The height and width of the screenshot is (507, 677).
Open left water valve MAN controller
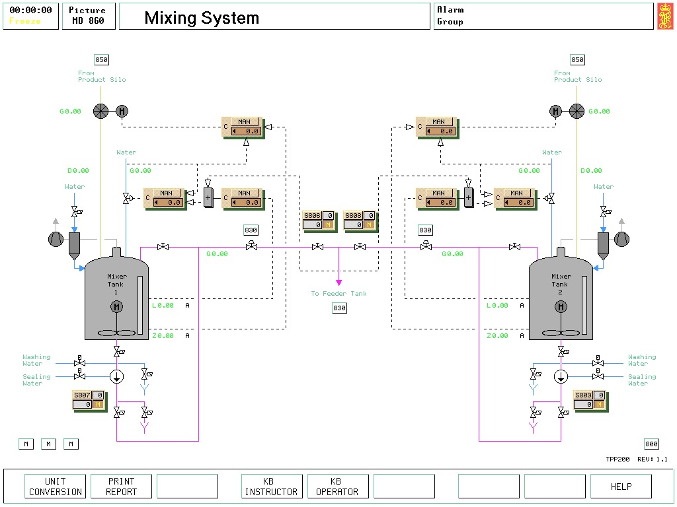164,198
